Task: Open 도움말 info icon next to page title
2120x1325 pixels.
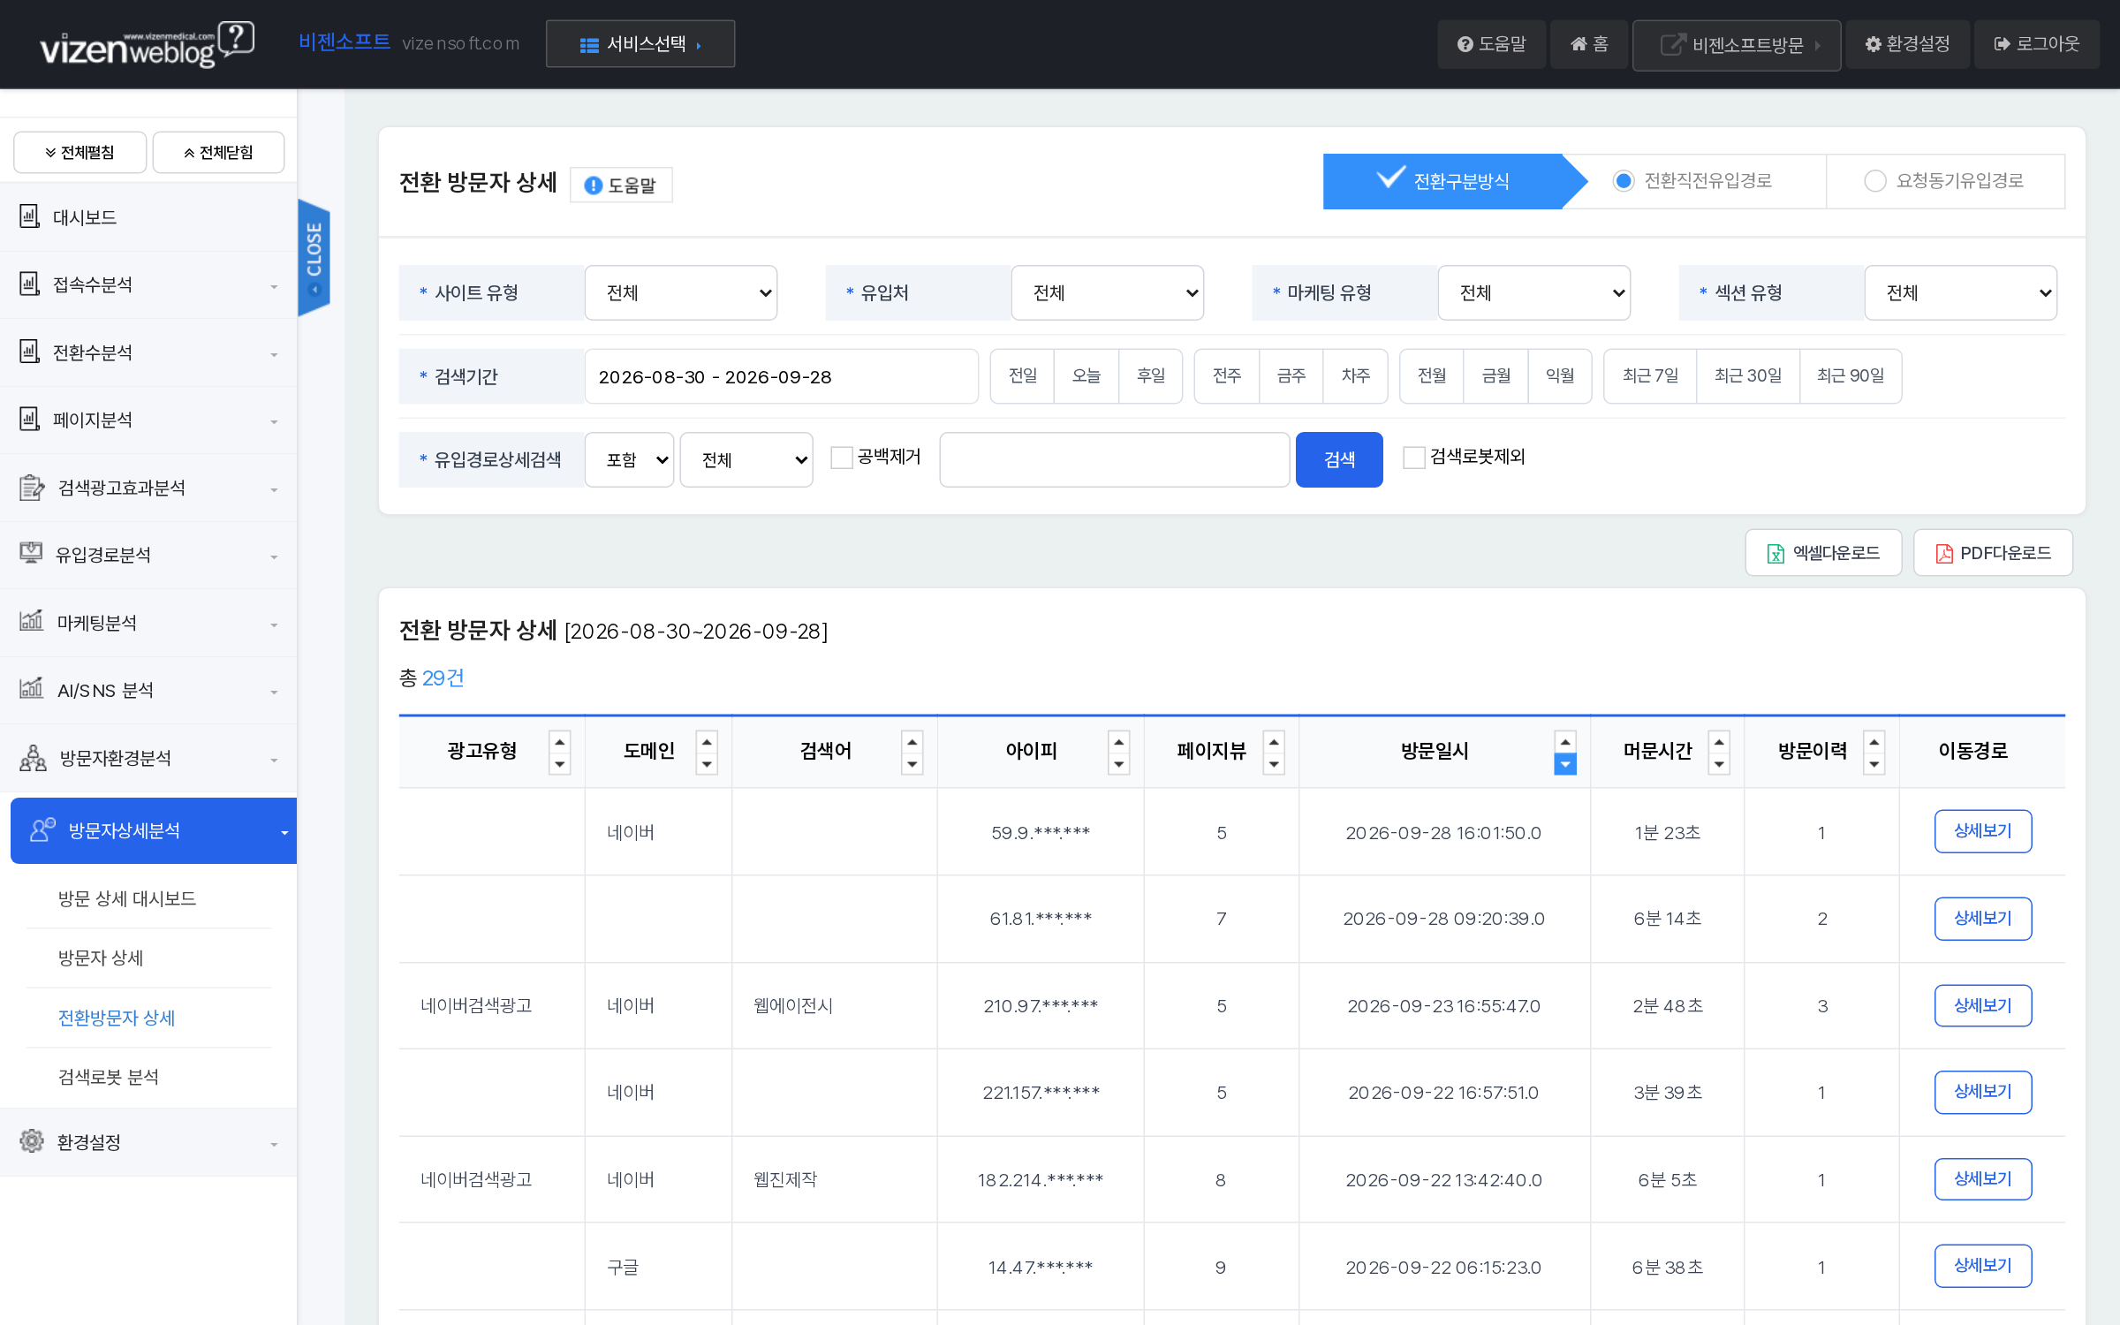Action: (621, 185)
